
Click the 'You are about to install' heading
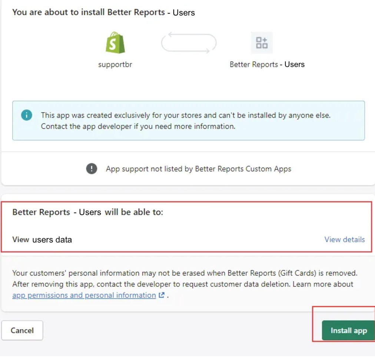pyautogui.click(x=103, y=12)
